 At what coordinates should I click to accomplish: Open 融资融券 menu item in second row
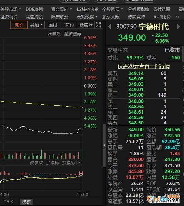pyautogui.click(x=9, y=17)
